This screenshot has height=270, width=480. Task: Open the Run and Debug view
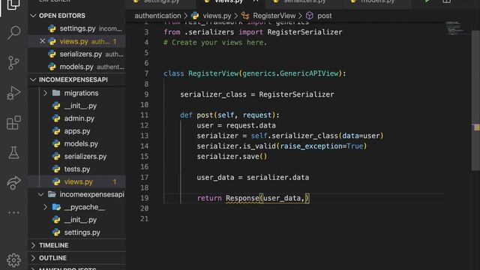tap(13, 93)
